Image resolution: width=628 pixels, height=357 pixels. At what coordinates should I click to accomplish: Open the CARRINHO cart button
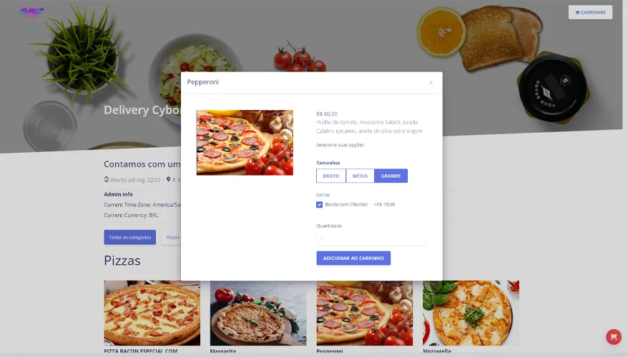point(590,12)
